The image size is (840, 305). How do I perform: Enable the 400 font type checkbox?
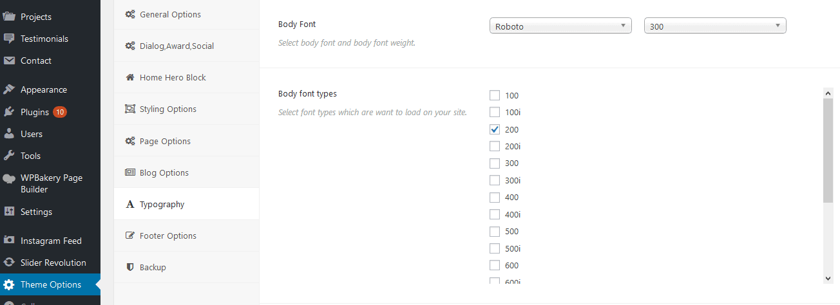pos(495,197)
